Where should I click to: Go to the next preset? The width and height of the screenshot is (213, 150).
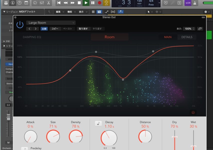(x=36, y=29)
